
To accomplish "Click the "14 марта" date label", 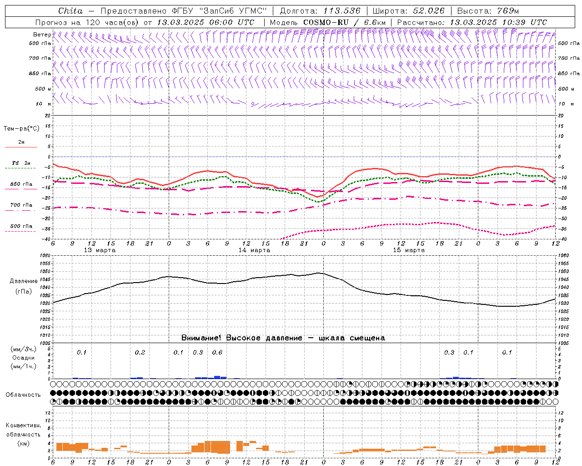I will (x=254, y=250).
